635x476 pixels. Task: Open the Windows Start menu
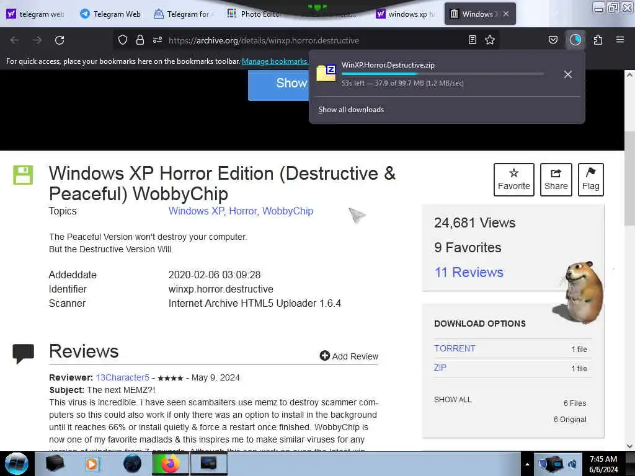[17, 464]
